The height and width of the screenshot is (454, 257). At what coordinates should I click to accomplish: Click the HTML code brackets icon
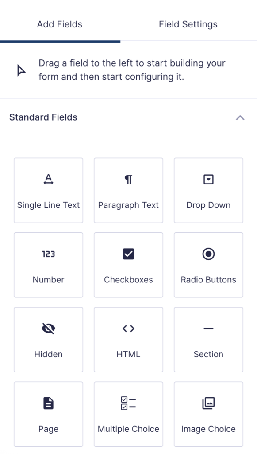(x=128, y=328)
